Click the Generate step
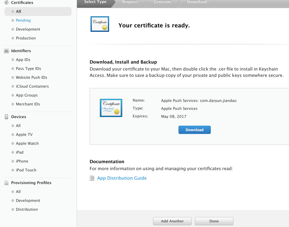Image resolution: width=289 pixels, height=227 pixels. pos(163,2)
